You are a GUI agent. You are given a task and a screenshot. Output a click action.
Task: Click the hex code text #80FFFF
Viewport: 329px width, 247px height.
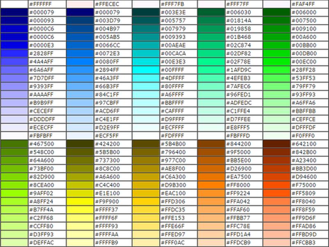tap(172, 86)
